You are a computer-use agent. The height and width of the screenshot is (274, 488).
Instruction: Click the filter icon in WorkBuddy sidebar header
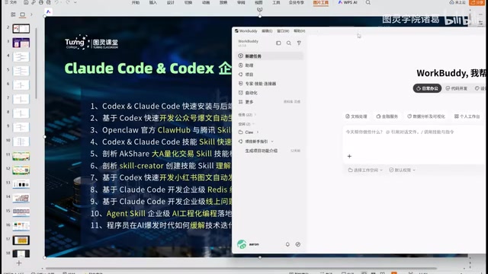pos(299,43)
